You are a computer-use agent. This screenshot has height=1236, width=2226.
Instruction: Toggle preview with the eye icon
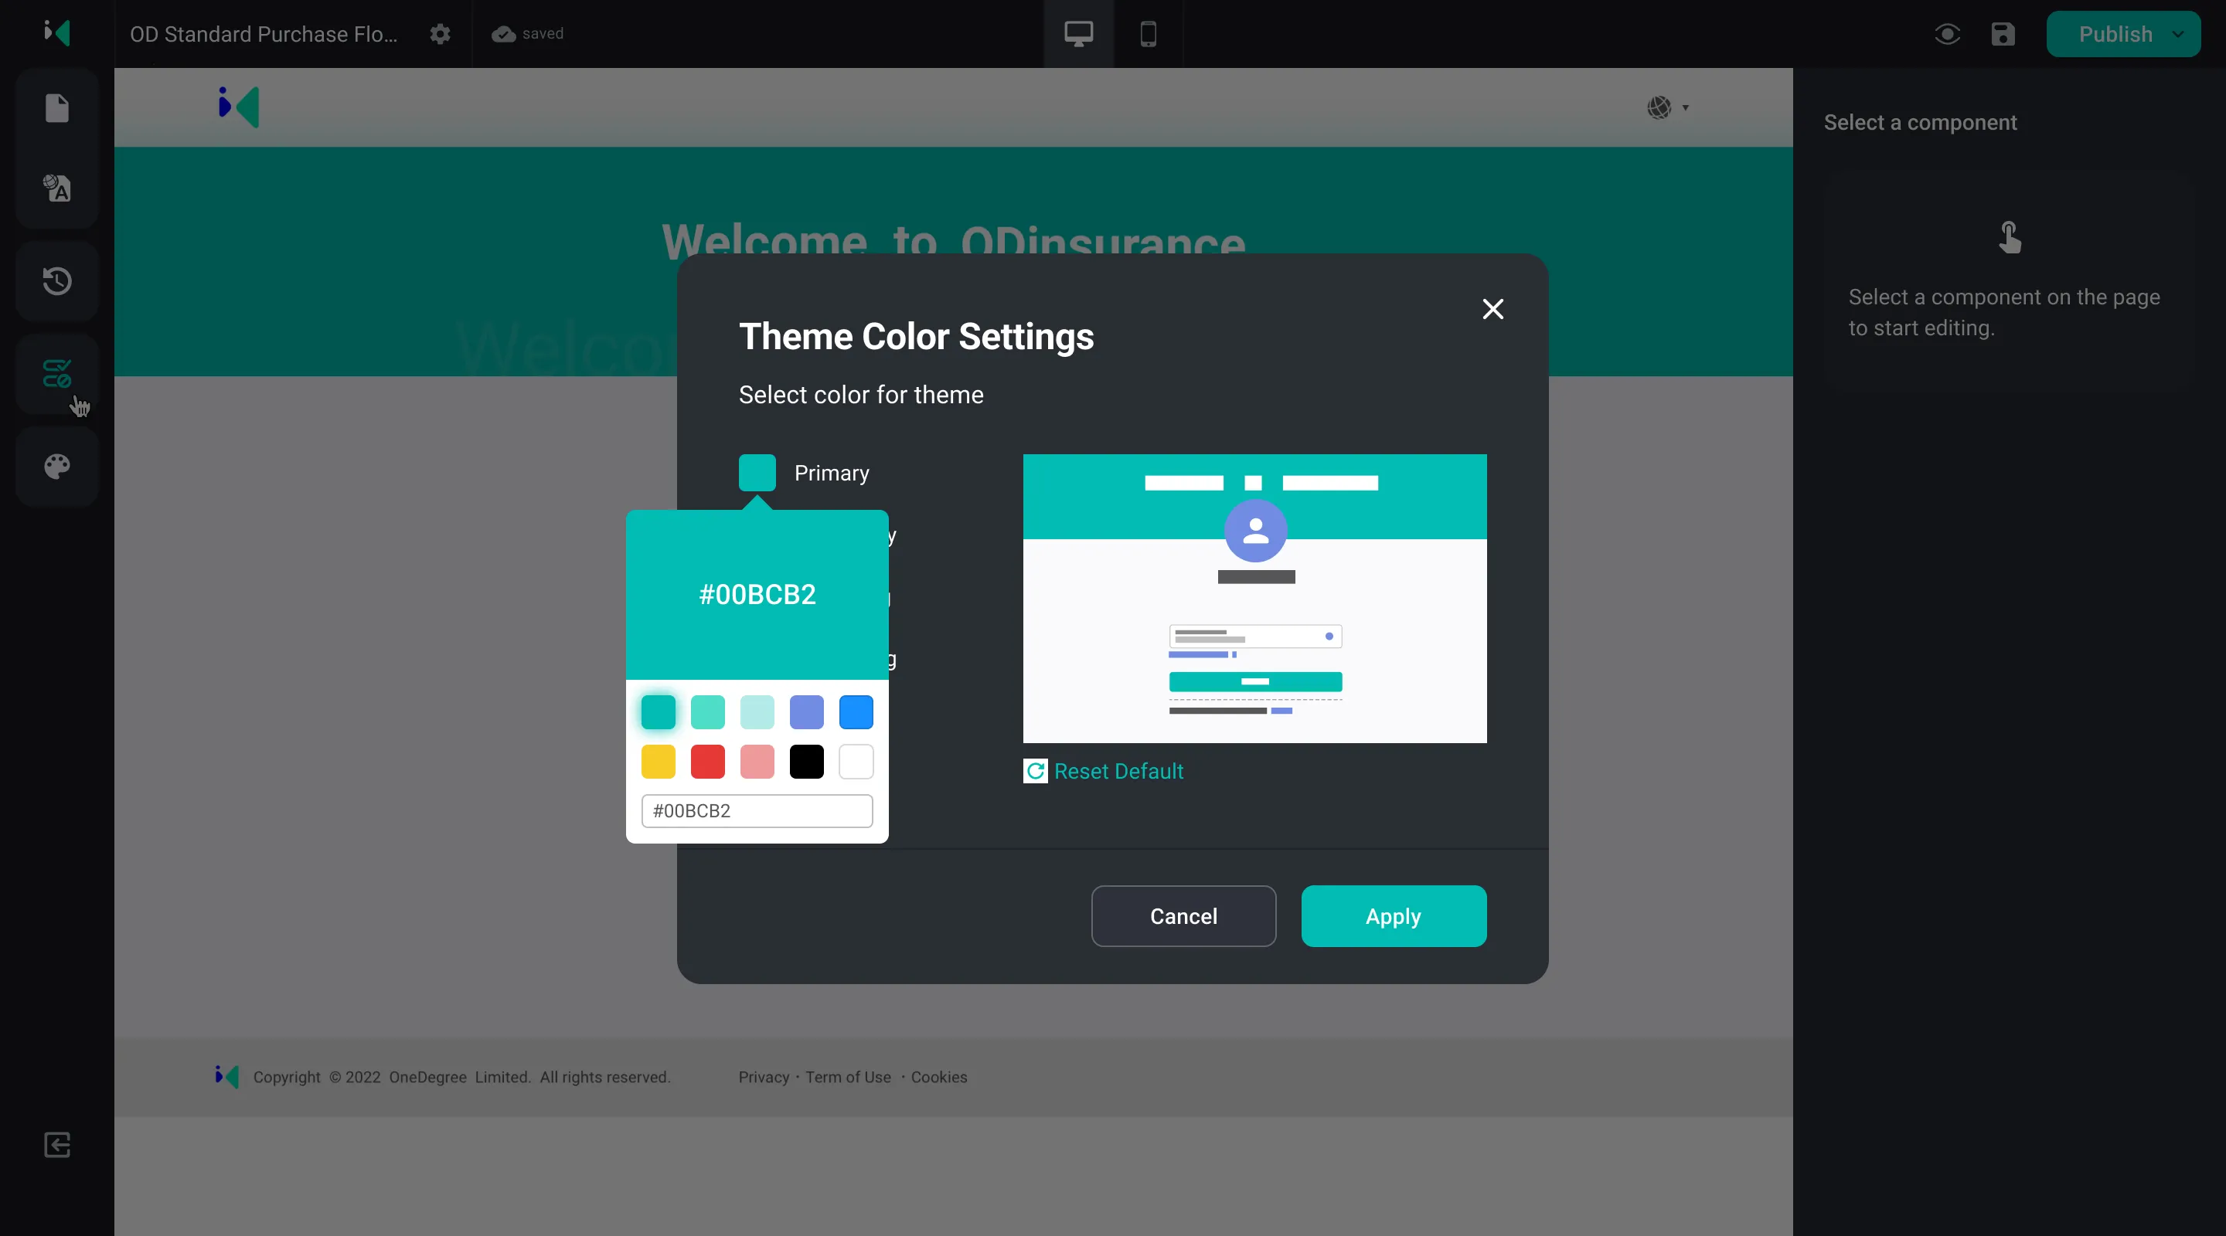1947,34
